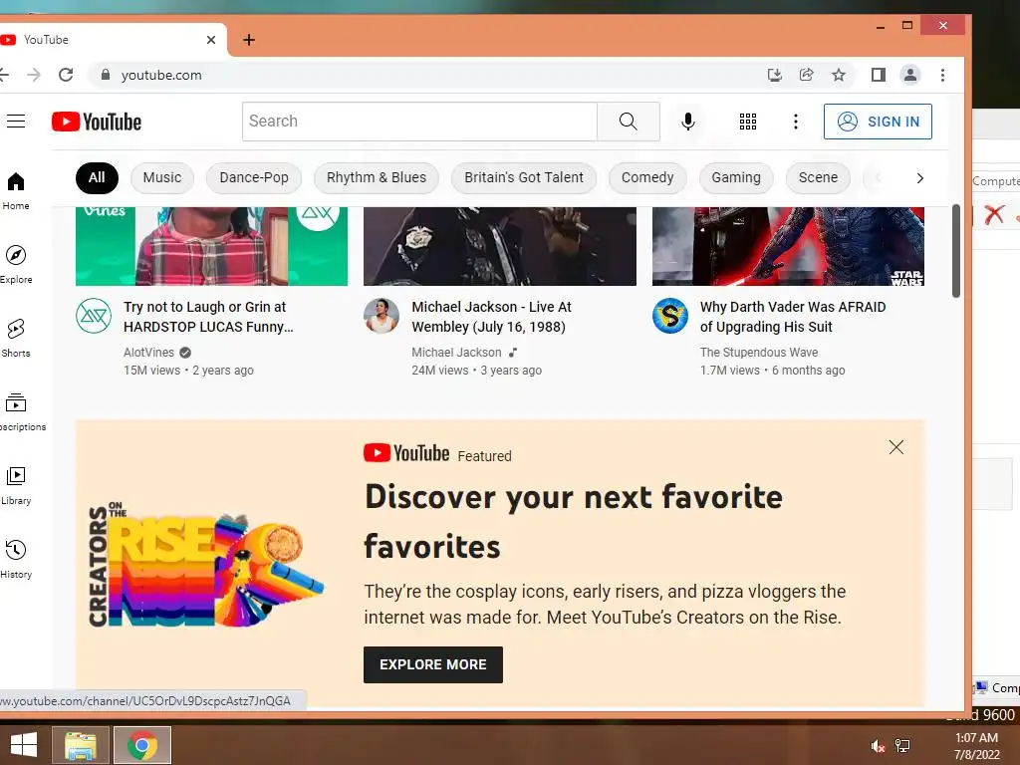Open Chrome's three-dot menu
1020x765 pixels.
pyautogui.click(x=942, y=75)
